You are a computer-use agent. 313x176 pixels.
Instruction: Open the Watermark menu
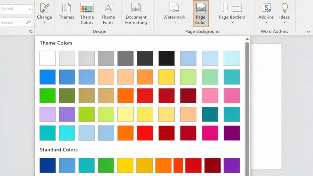pyautogui.click(x=174, y=13)
